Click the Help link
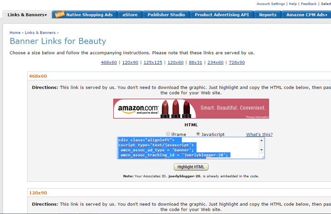The height and width of the screenshot is (214, 331). click(293, 4)
